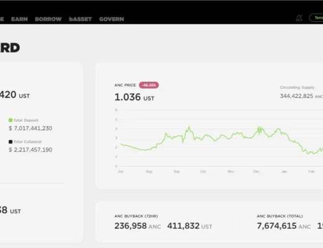Click the ANC price value 1.036 UST
The image size is (323, 248).
pyautogui.click(x=134, y=97)
